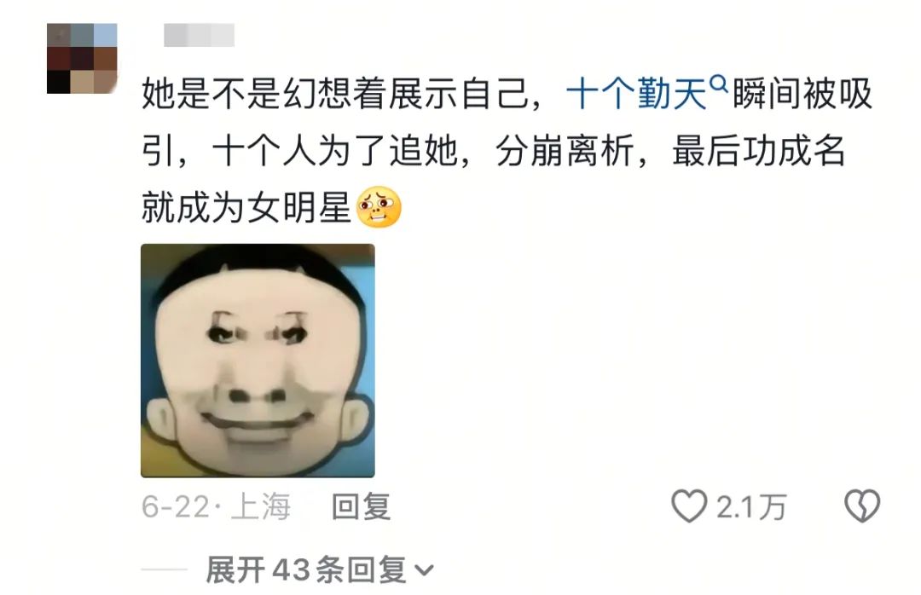Tap the comment text 十个人为了追她
The width and height of the screenshot is (921, 595).
(x=335, y=151)
